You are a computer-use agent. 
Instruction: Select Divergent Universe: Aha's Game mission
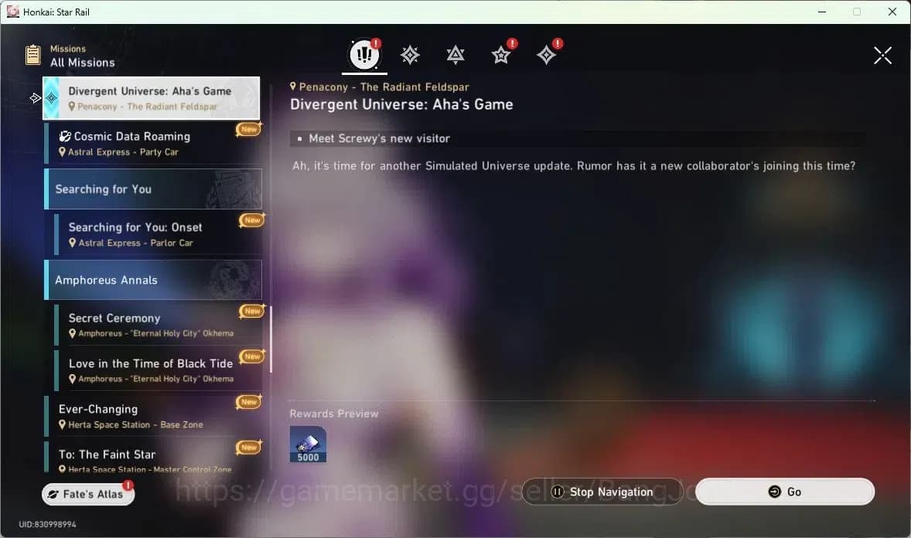151,97
